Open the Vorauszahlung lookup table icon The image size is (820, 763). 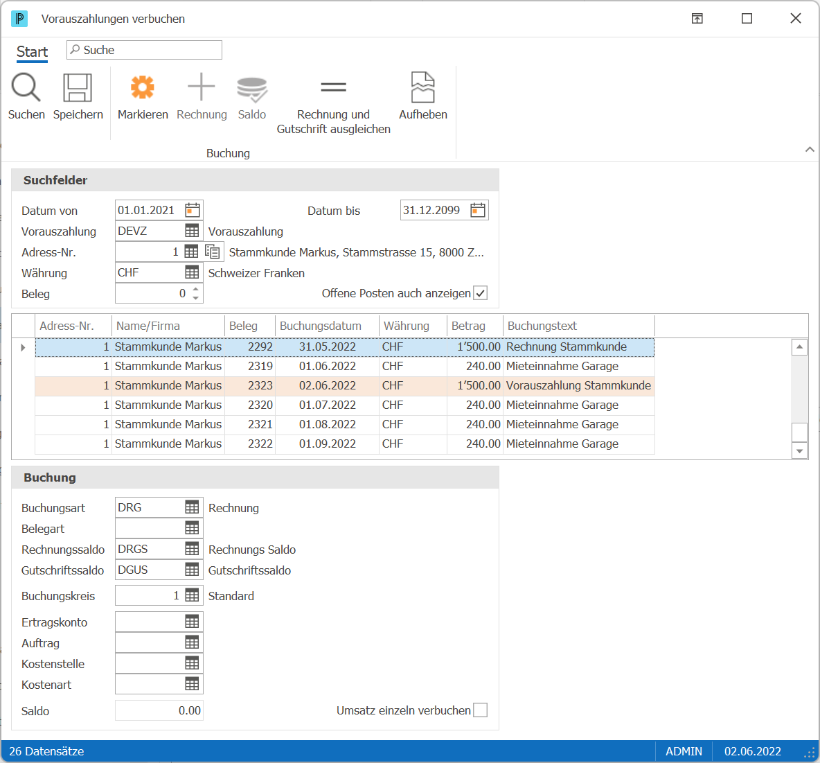192,231
